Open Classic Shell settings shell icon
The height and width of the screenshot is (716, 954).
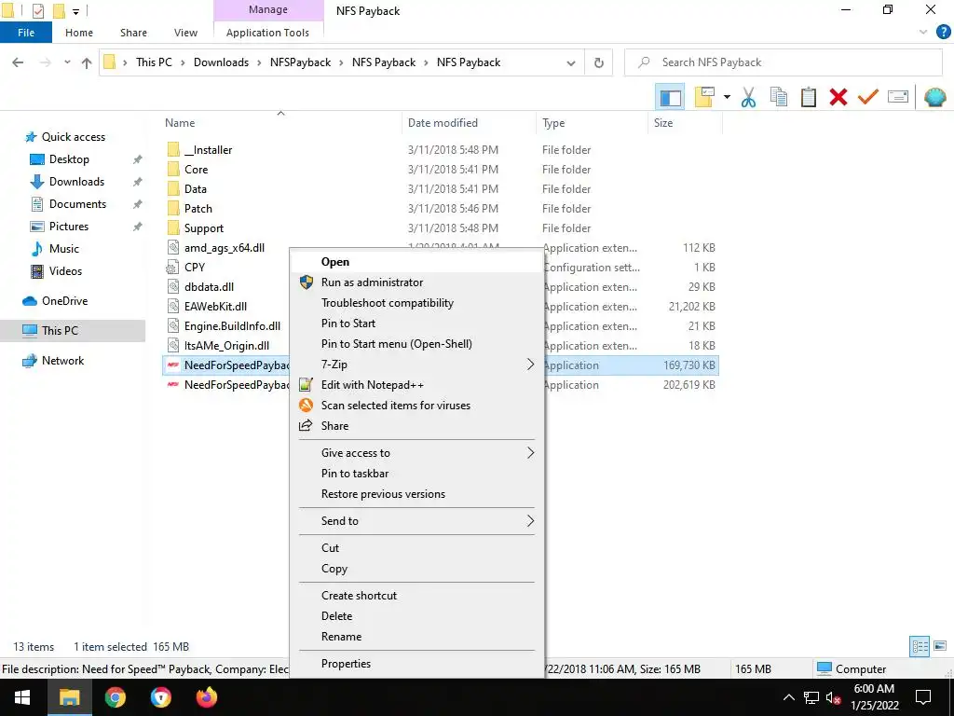point(934,97)
